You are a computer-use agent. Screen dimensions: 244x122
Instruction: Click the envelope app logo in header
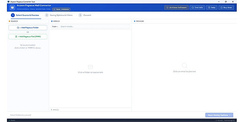[x=12, y=8]
